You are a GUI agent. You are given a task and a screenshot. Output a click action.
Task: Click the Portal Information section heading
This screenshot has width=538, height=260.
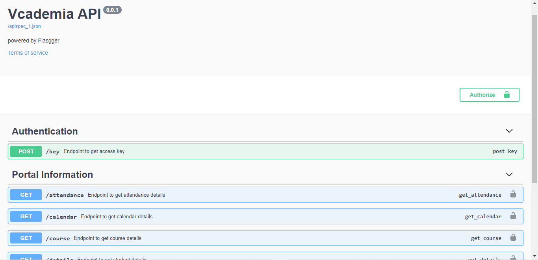52,175
